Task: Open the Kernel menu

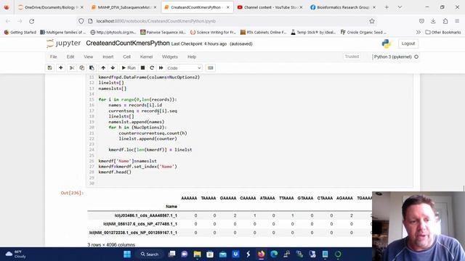Action: coord(146,57)
